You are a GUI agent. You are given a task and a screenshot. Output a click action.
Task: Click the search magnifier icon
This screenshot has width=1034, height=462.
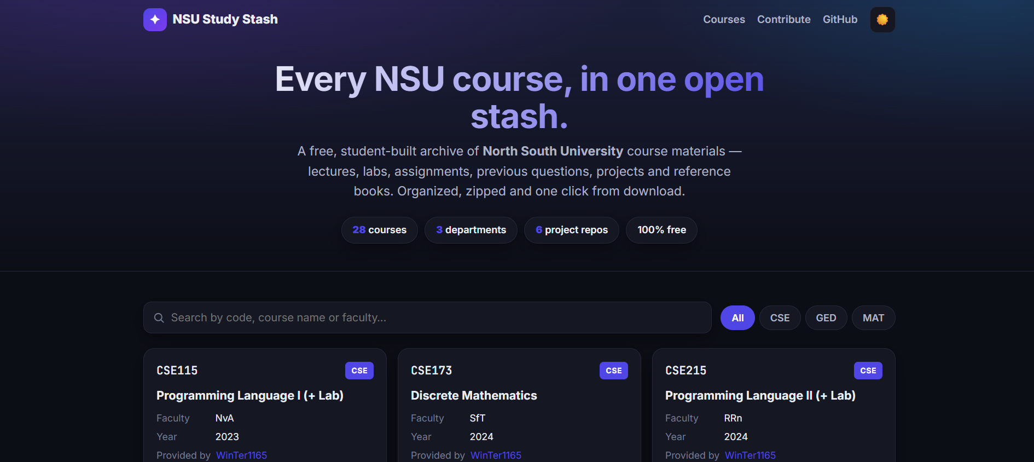159,318
